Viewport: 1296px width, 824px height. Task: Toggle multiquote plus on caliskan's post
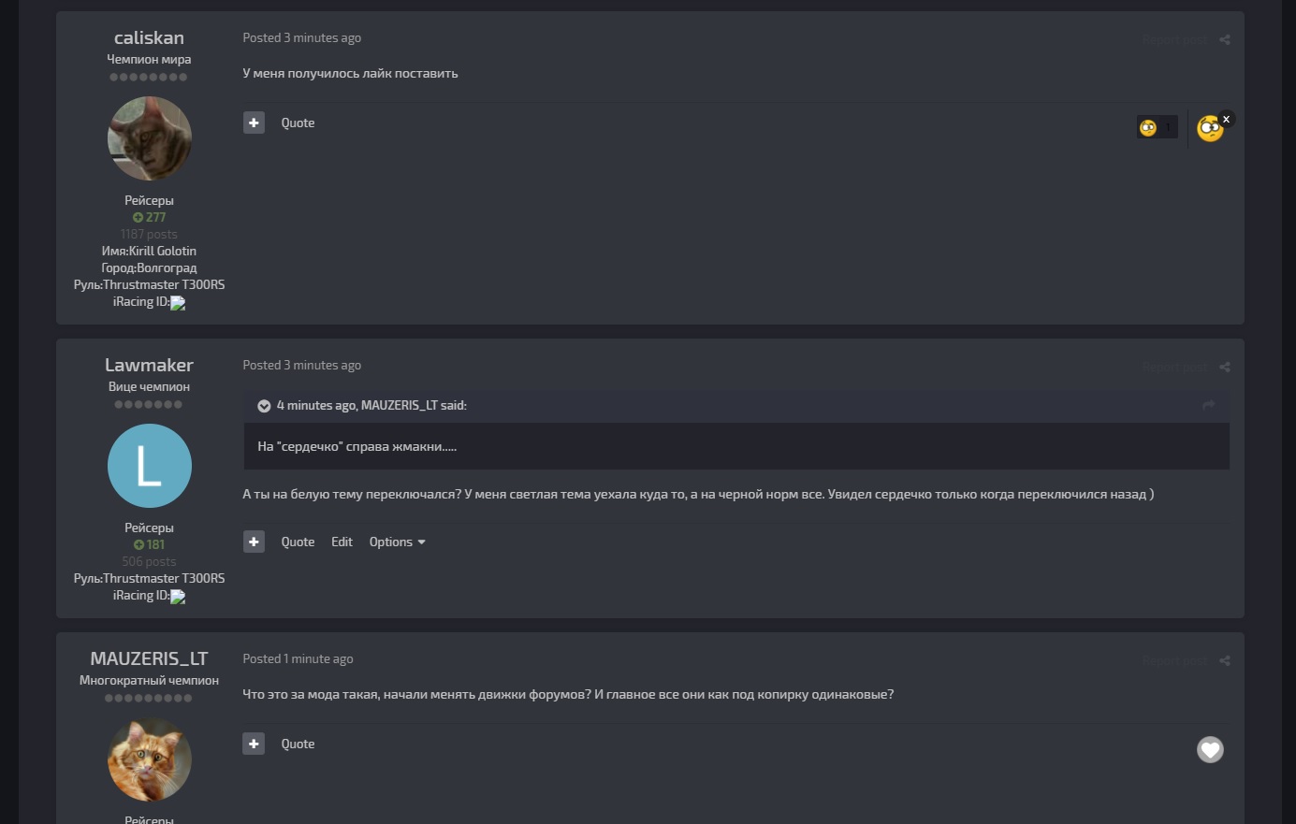[254, 123]
